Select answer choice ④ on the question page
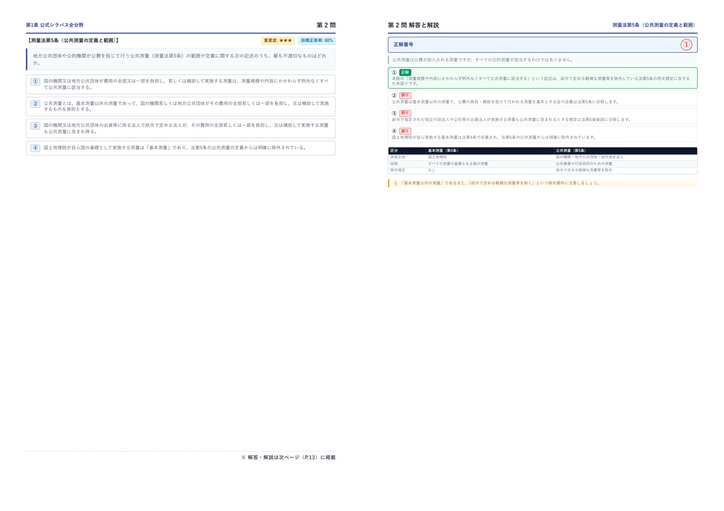The height and width of the screenshot is (511, 724). [x=180, y=148]
